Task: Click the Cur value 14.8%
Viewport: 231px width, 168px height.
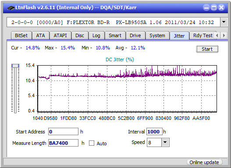Action: (x=33, y=48)
